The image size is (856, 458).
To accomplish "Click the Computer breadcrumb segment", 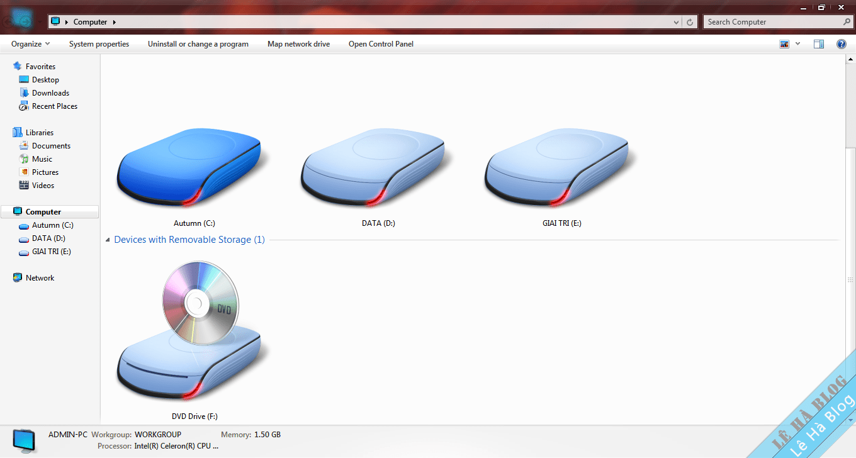I will tap(91, 22).
